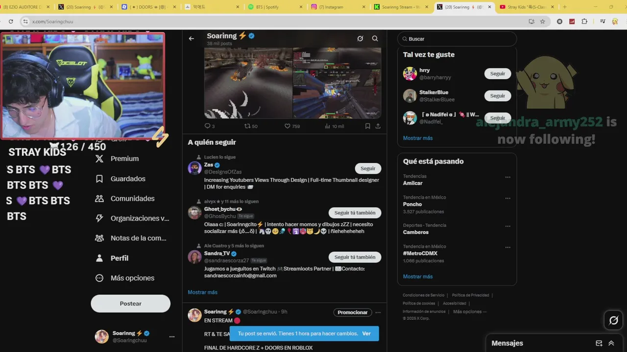The image size is (627, 352).
Task: Open Premium in the left sidebar
Action: (118, 158)
